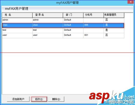Select chen login name cell

[x=48, y=25]
